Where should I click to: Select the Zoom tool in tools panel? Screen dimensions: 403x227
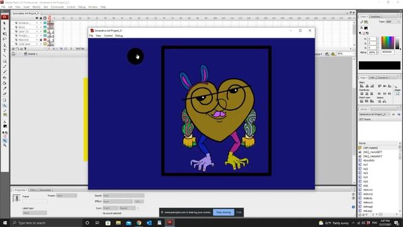(4, 105)
